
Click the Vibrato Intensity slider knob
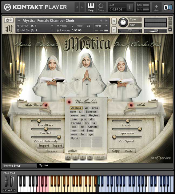pos(59,137)
